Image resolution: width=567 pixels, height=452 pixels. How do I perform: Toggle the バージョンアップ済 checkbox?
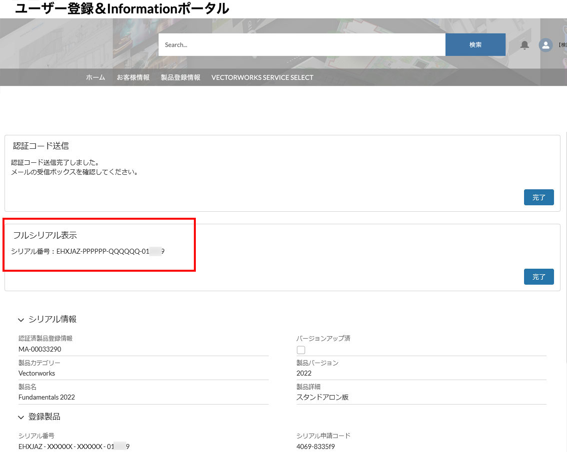click(301, 350)
